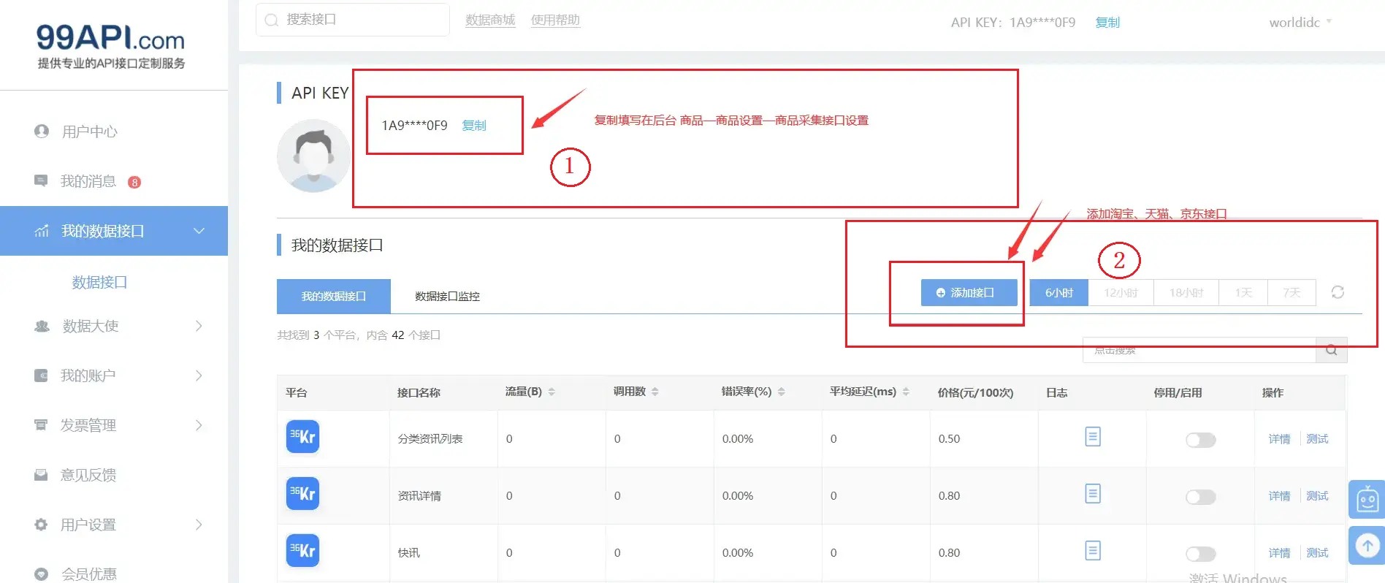This screenshot has width=1385, height=583.
Task: Switch to the 数据接口监控 tab
Action: [447, 296]
